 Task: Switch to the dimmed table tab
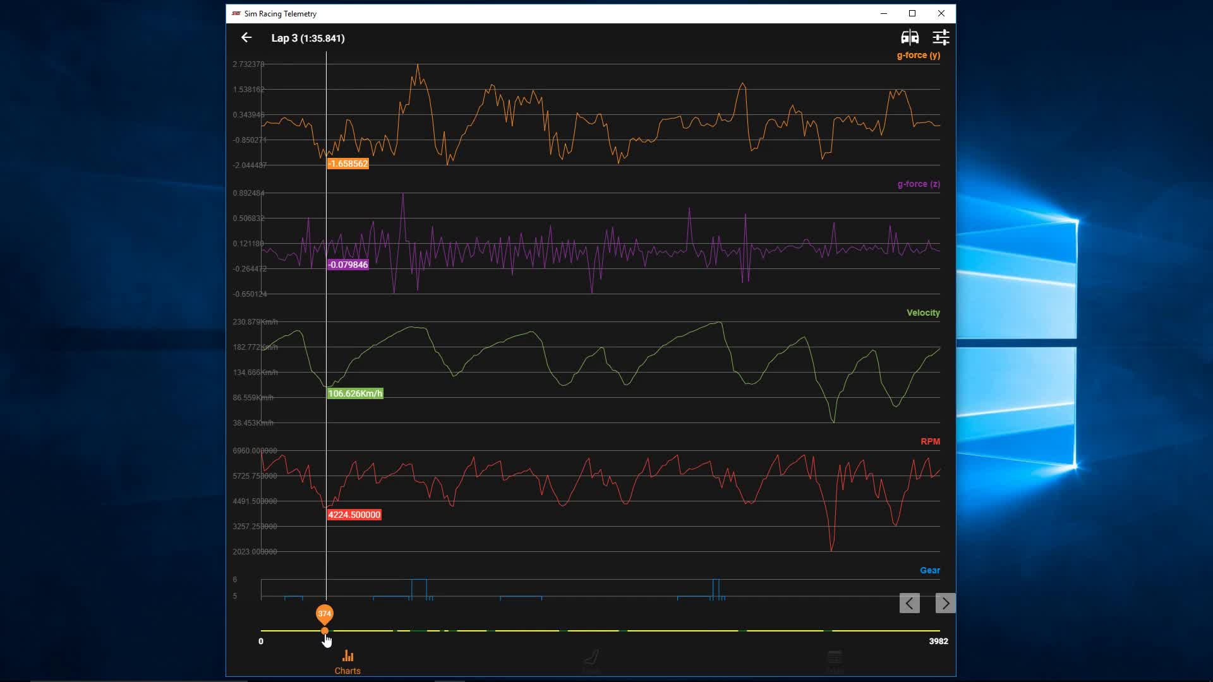[x=835, y=661]
